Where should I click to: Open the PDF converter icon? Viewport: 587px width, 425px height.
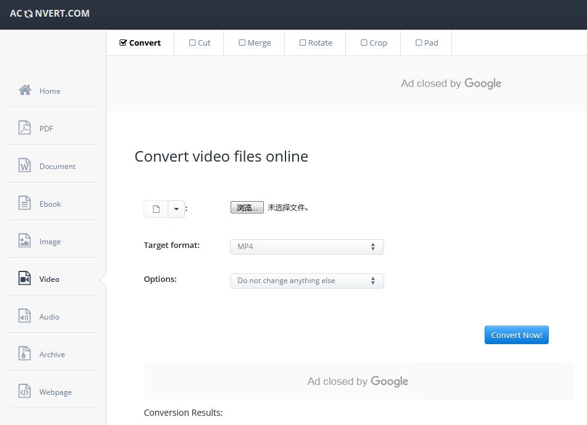point(25,128)
